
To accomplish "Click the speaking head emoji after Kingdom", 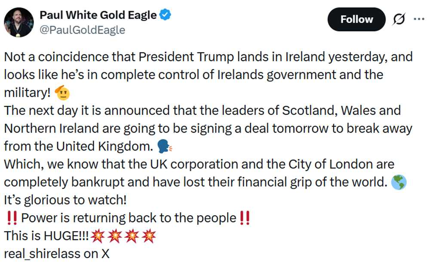I will pos(164,146).
